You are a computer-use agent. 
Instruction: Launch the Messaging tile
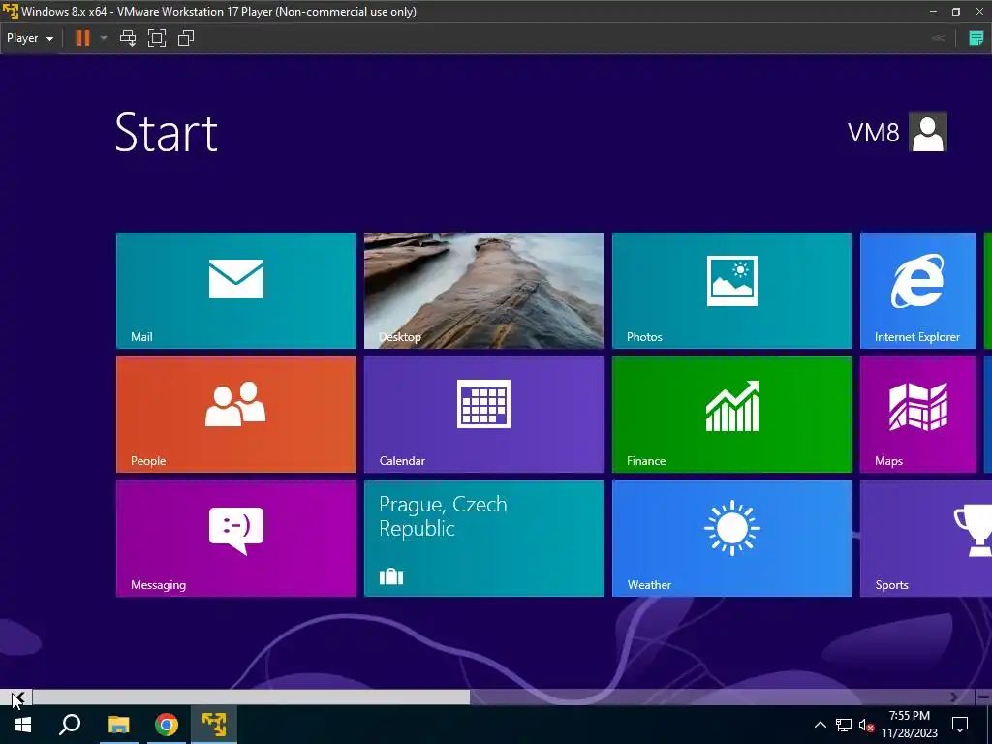click(236, 539)
